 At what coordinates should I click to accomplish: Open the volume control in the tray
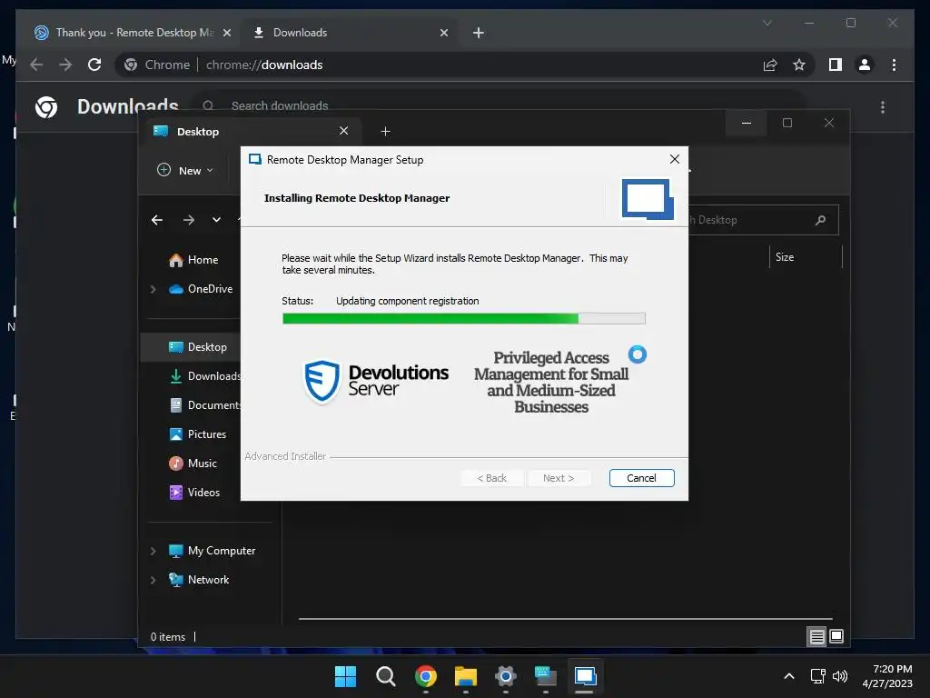click(x=840, y=676)
